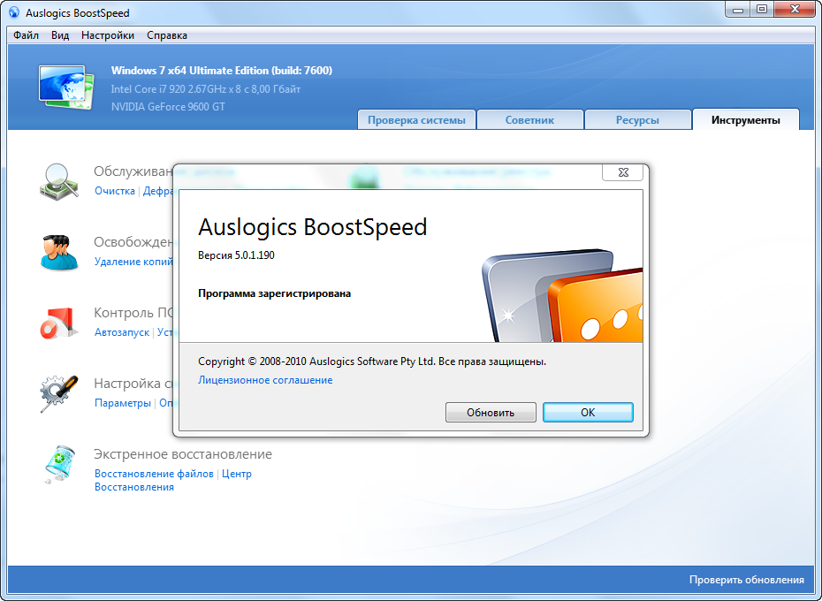Screen dimensions: 822x601
Task: Click the Auslogics BoostSpeed title bar icon
Action: tap(14, 12)
